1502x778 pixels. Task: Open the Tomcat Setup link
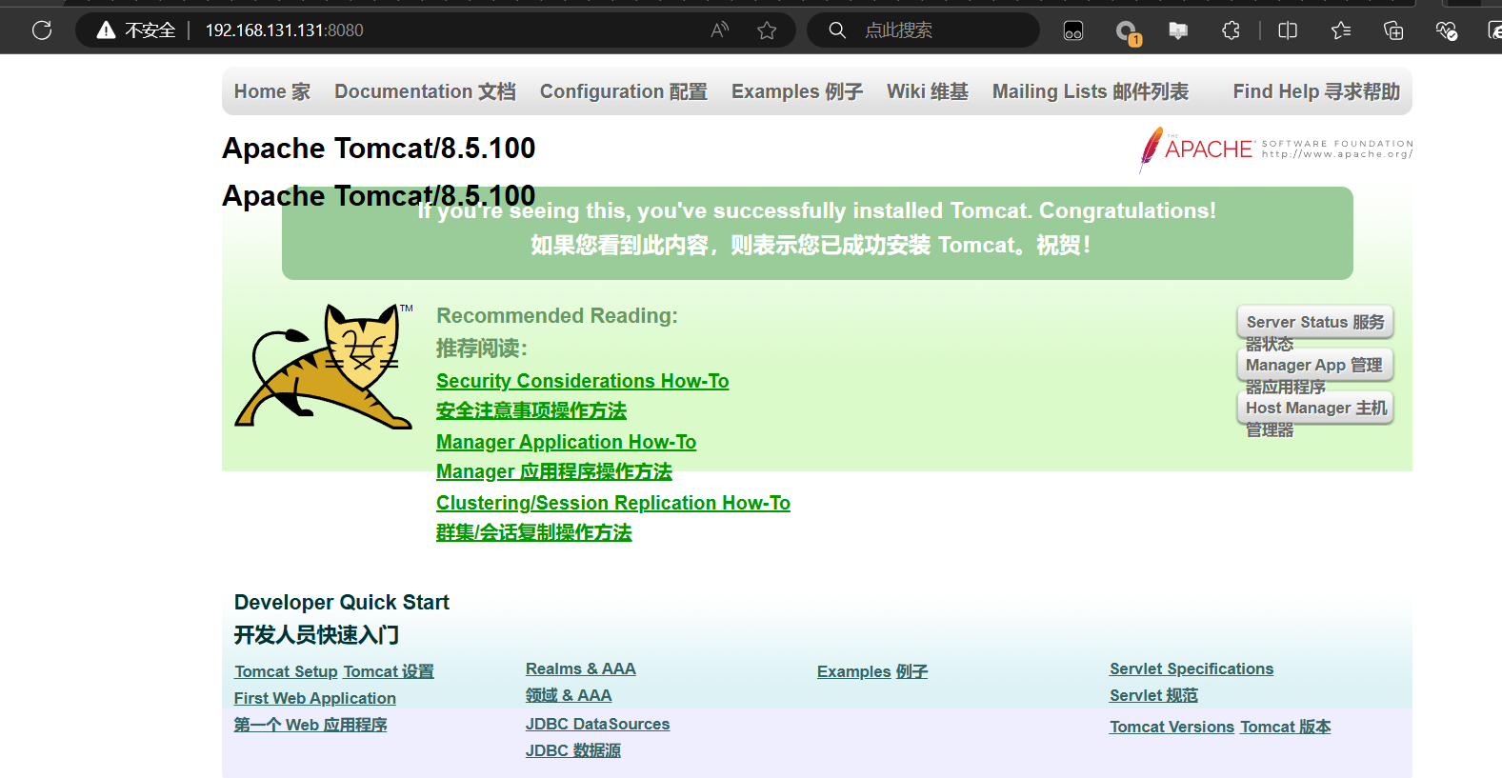tap(287, 671)
